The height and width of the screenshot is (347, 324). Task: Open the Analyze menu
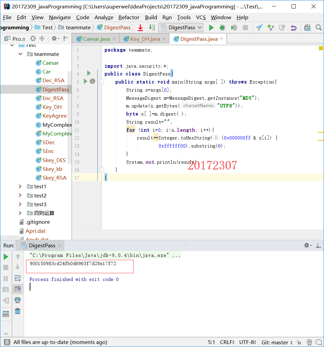(104, 18)
